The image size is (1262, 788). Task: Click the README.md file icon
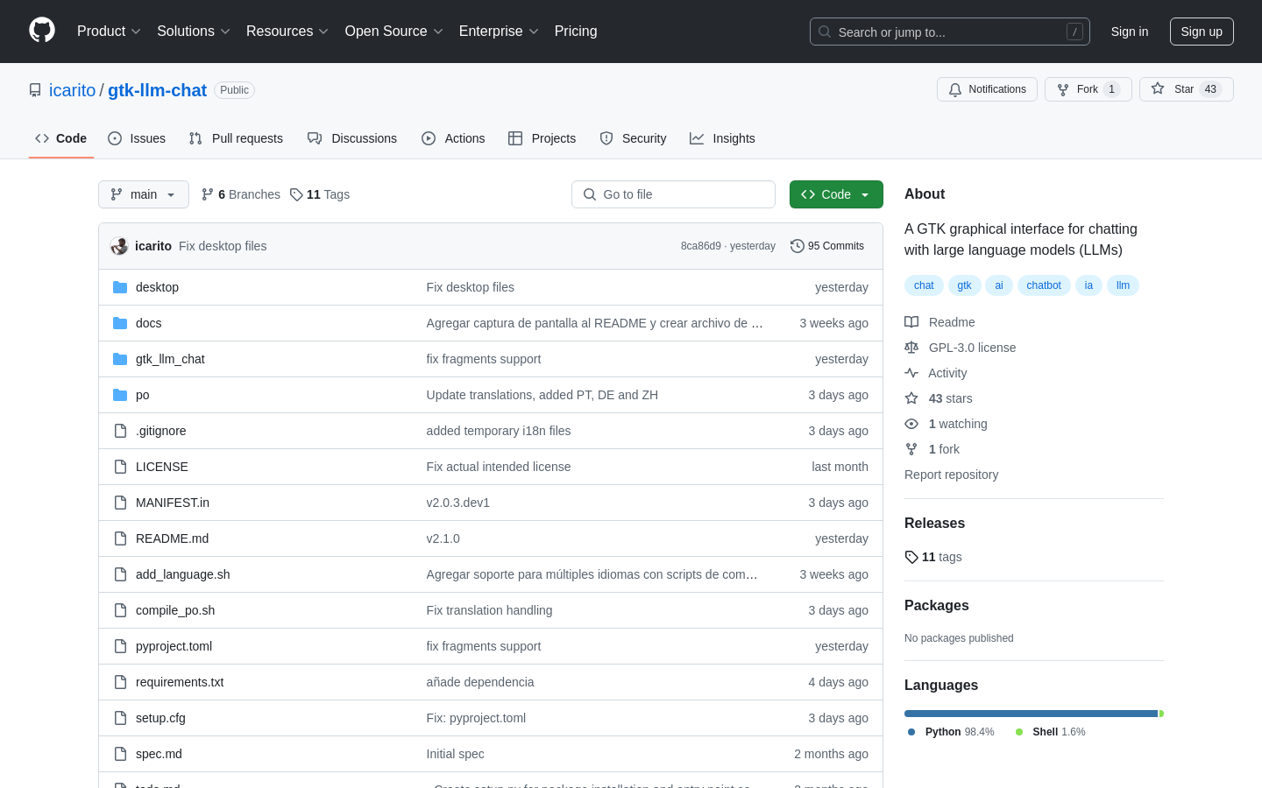[120, 538]
